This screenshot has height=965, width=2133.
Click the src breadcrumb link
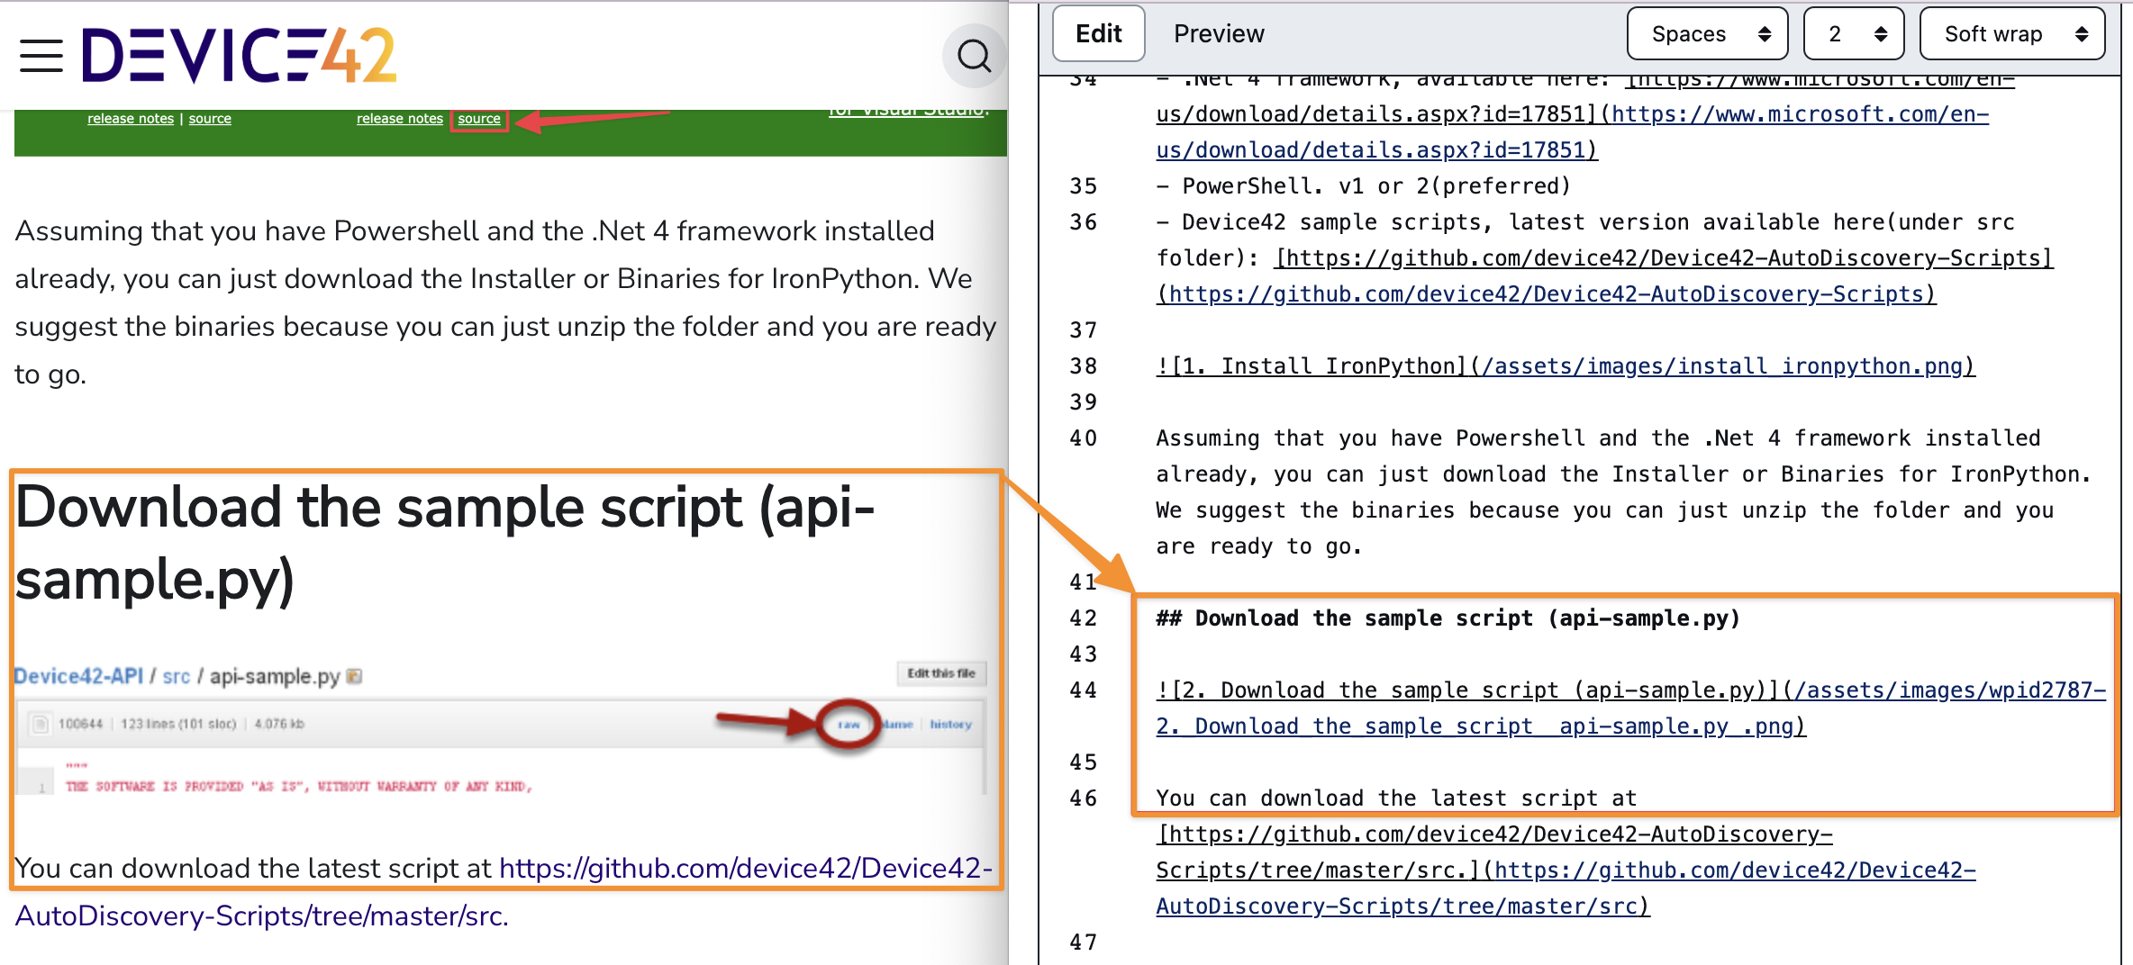(177, 676)
